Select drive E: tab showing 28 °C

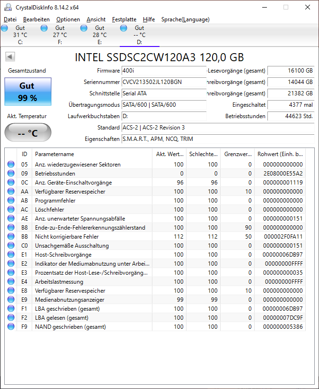pos(100,35)
